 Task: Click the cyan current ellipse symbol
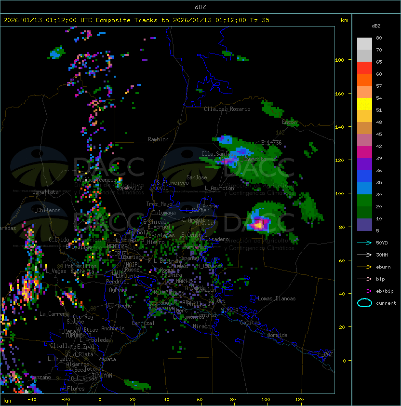364,303
